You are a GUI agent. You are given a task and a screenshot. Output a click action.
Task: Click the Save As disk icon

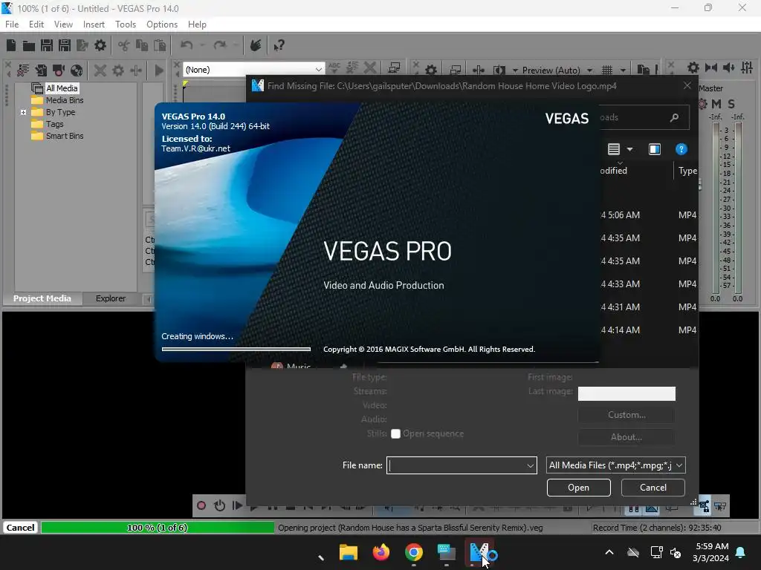(65, 45)
